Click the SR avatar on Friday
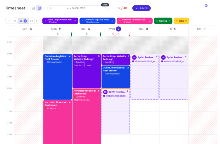This screenshot has width=220, height=144. 163,57
